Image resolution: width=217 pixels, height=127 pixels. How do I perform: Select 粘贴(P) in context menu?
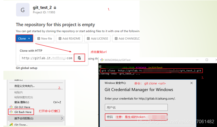click(x=36, y=92)
